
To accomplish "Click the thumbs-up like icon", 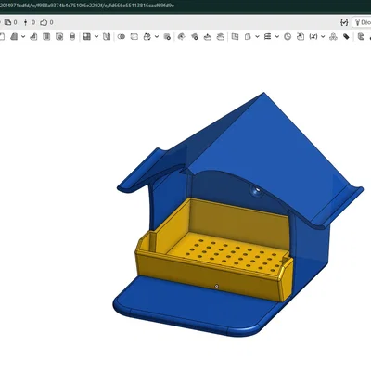I will pos(44,22).
